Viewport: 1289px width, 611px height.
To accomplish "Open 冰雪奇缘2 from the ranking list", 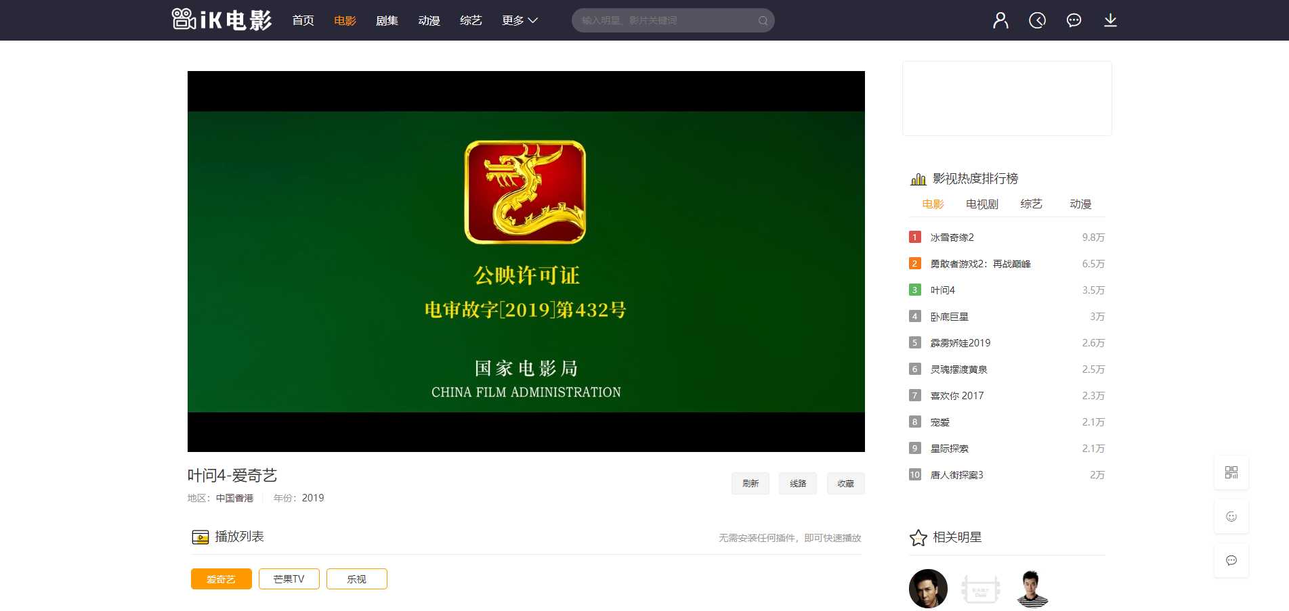I will pyautogui.click(x=952, y=237).
